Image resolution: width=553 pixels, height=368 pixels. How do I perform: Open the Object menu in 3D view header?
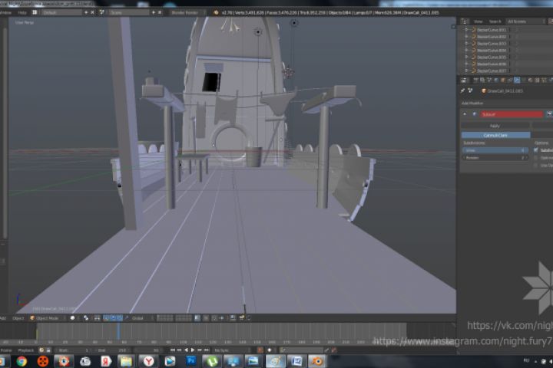point(18,318)
